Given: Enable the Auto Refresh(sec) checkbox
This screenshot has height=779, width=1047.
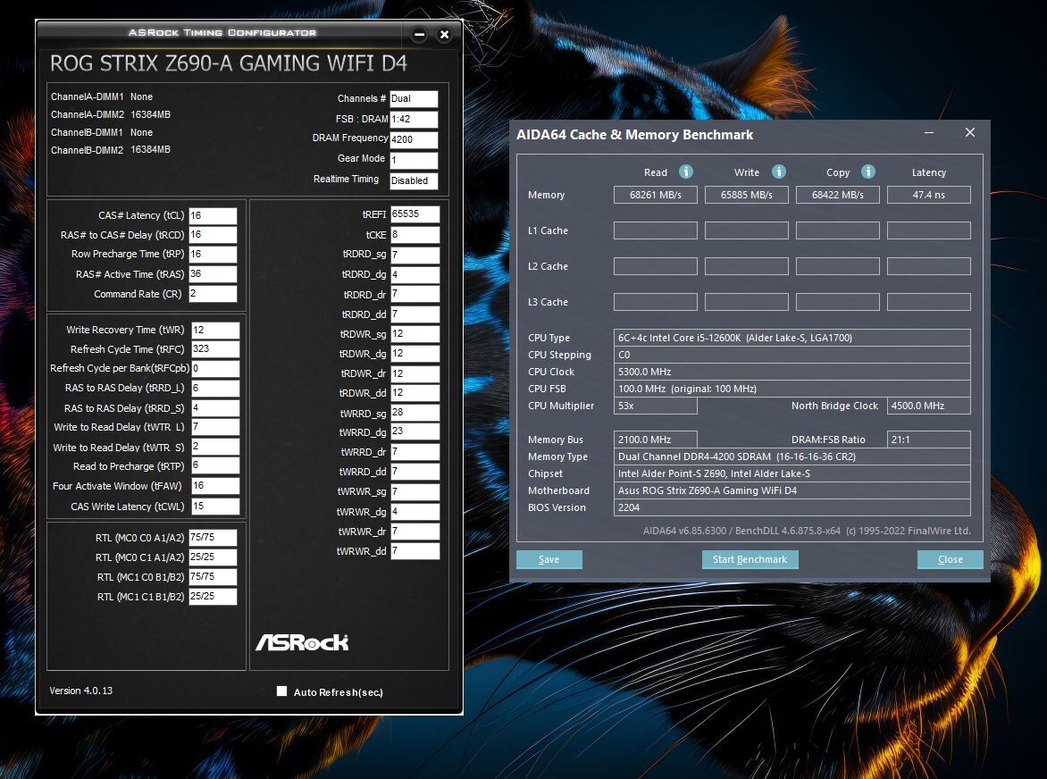Looking at the screenshot, I should pos(281,691).
